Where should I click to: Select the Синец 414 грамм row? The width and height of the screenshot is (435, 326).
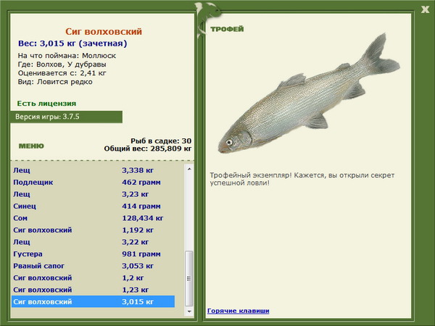(x=94, y=206)
